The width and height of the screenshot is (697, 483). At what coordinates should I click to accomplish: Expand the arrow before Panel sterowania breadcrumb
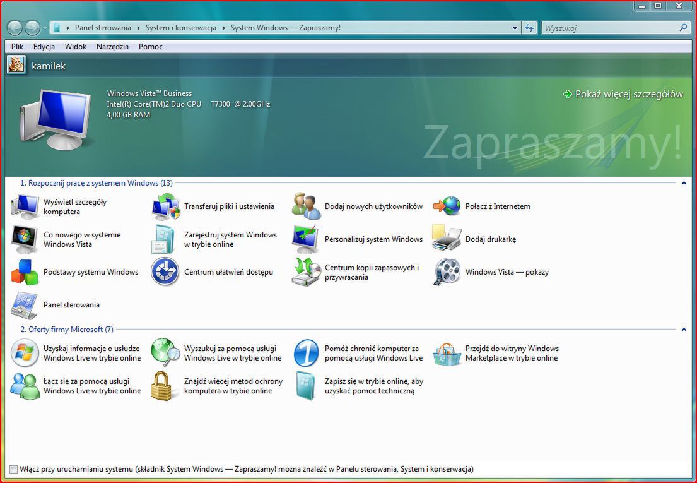[x=67, y=28]
